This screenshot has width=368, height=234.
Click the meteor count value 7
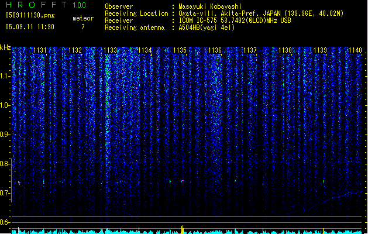tap(83, 27)
